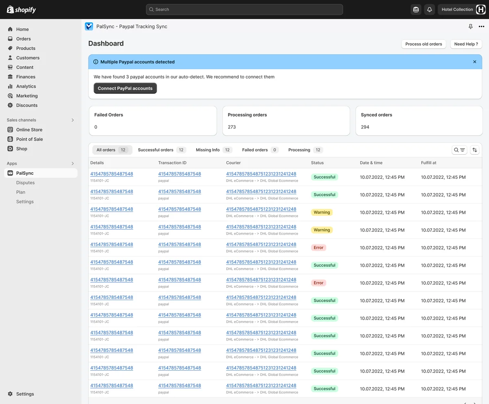The image size is (489, 404).
Task: Click the Orders icon in sidebar
Action: pyautogui.click(x=10, y=39)
